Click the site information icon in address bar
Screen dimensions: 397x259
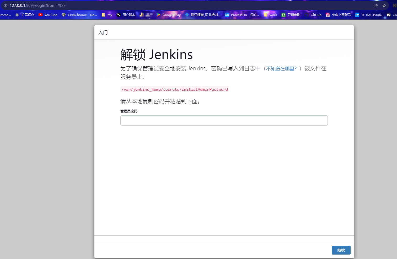5,6
